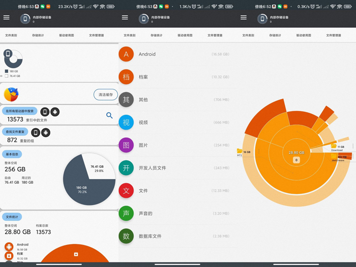
Task: Open device selector above the sunburst chart
Action: (262, 19)
